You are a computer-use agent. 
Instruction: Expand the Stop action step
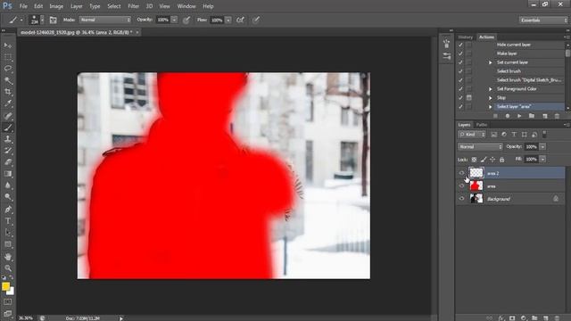(x=490, y=98)
